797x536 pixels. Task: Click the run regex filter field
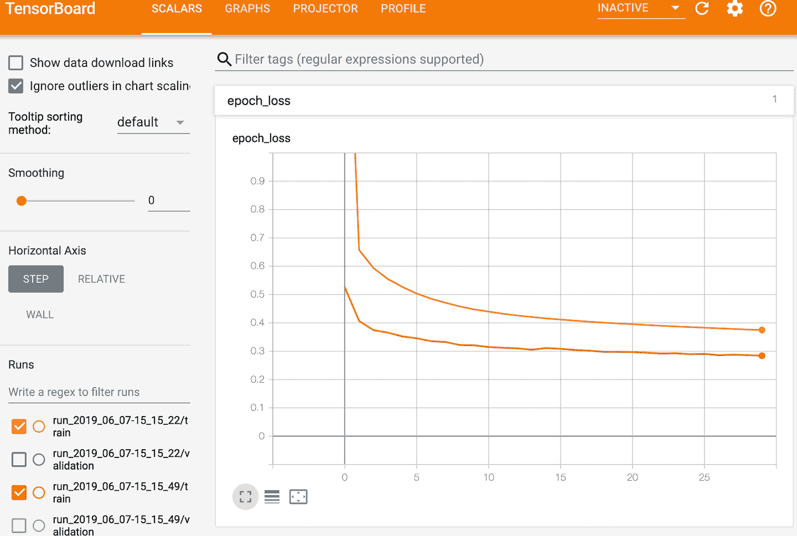99,392
